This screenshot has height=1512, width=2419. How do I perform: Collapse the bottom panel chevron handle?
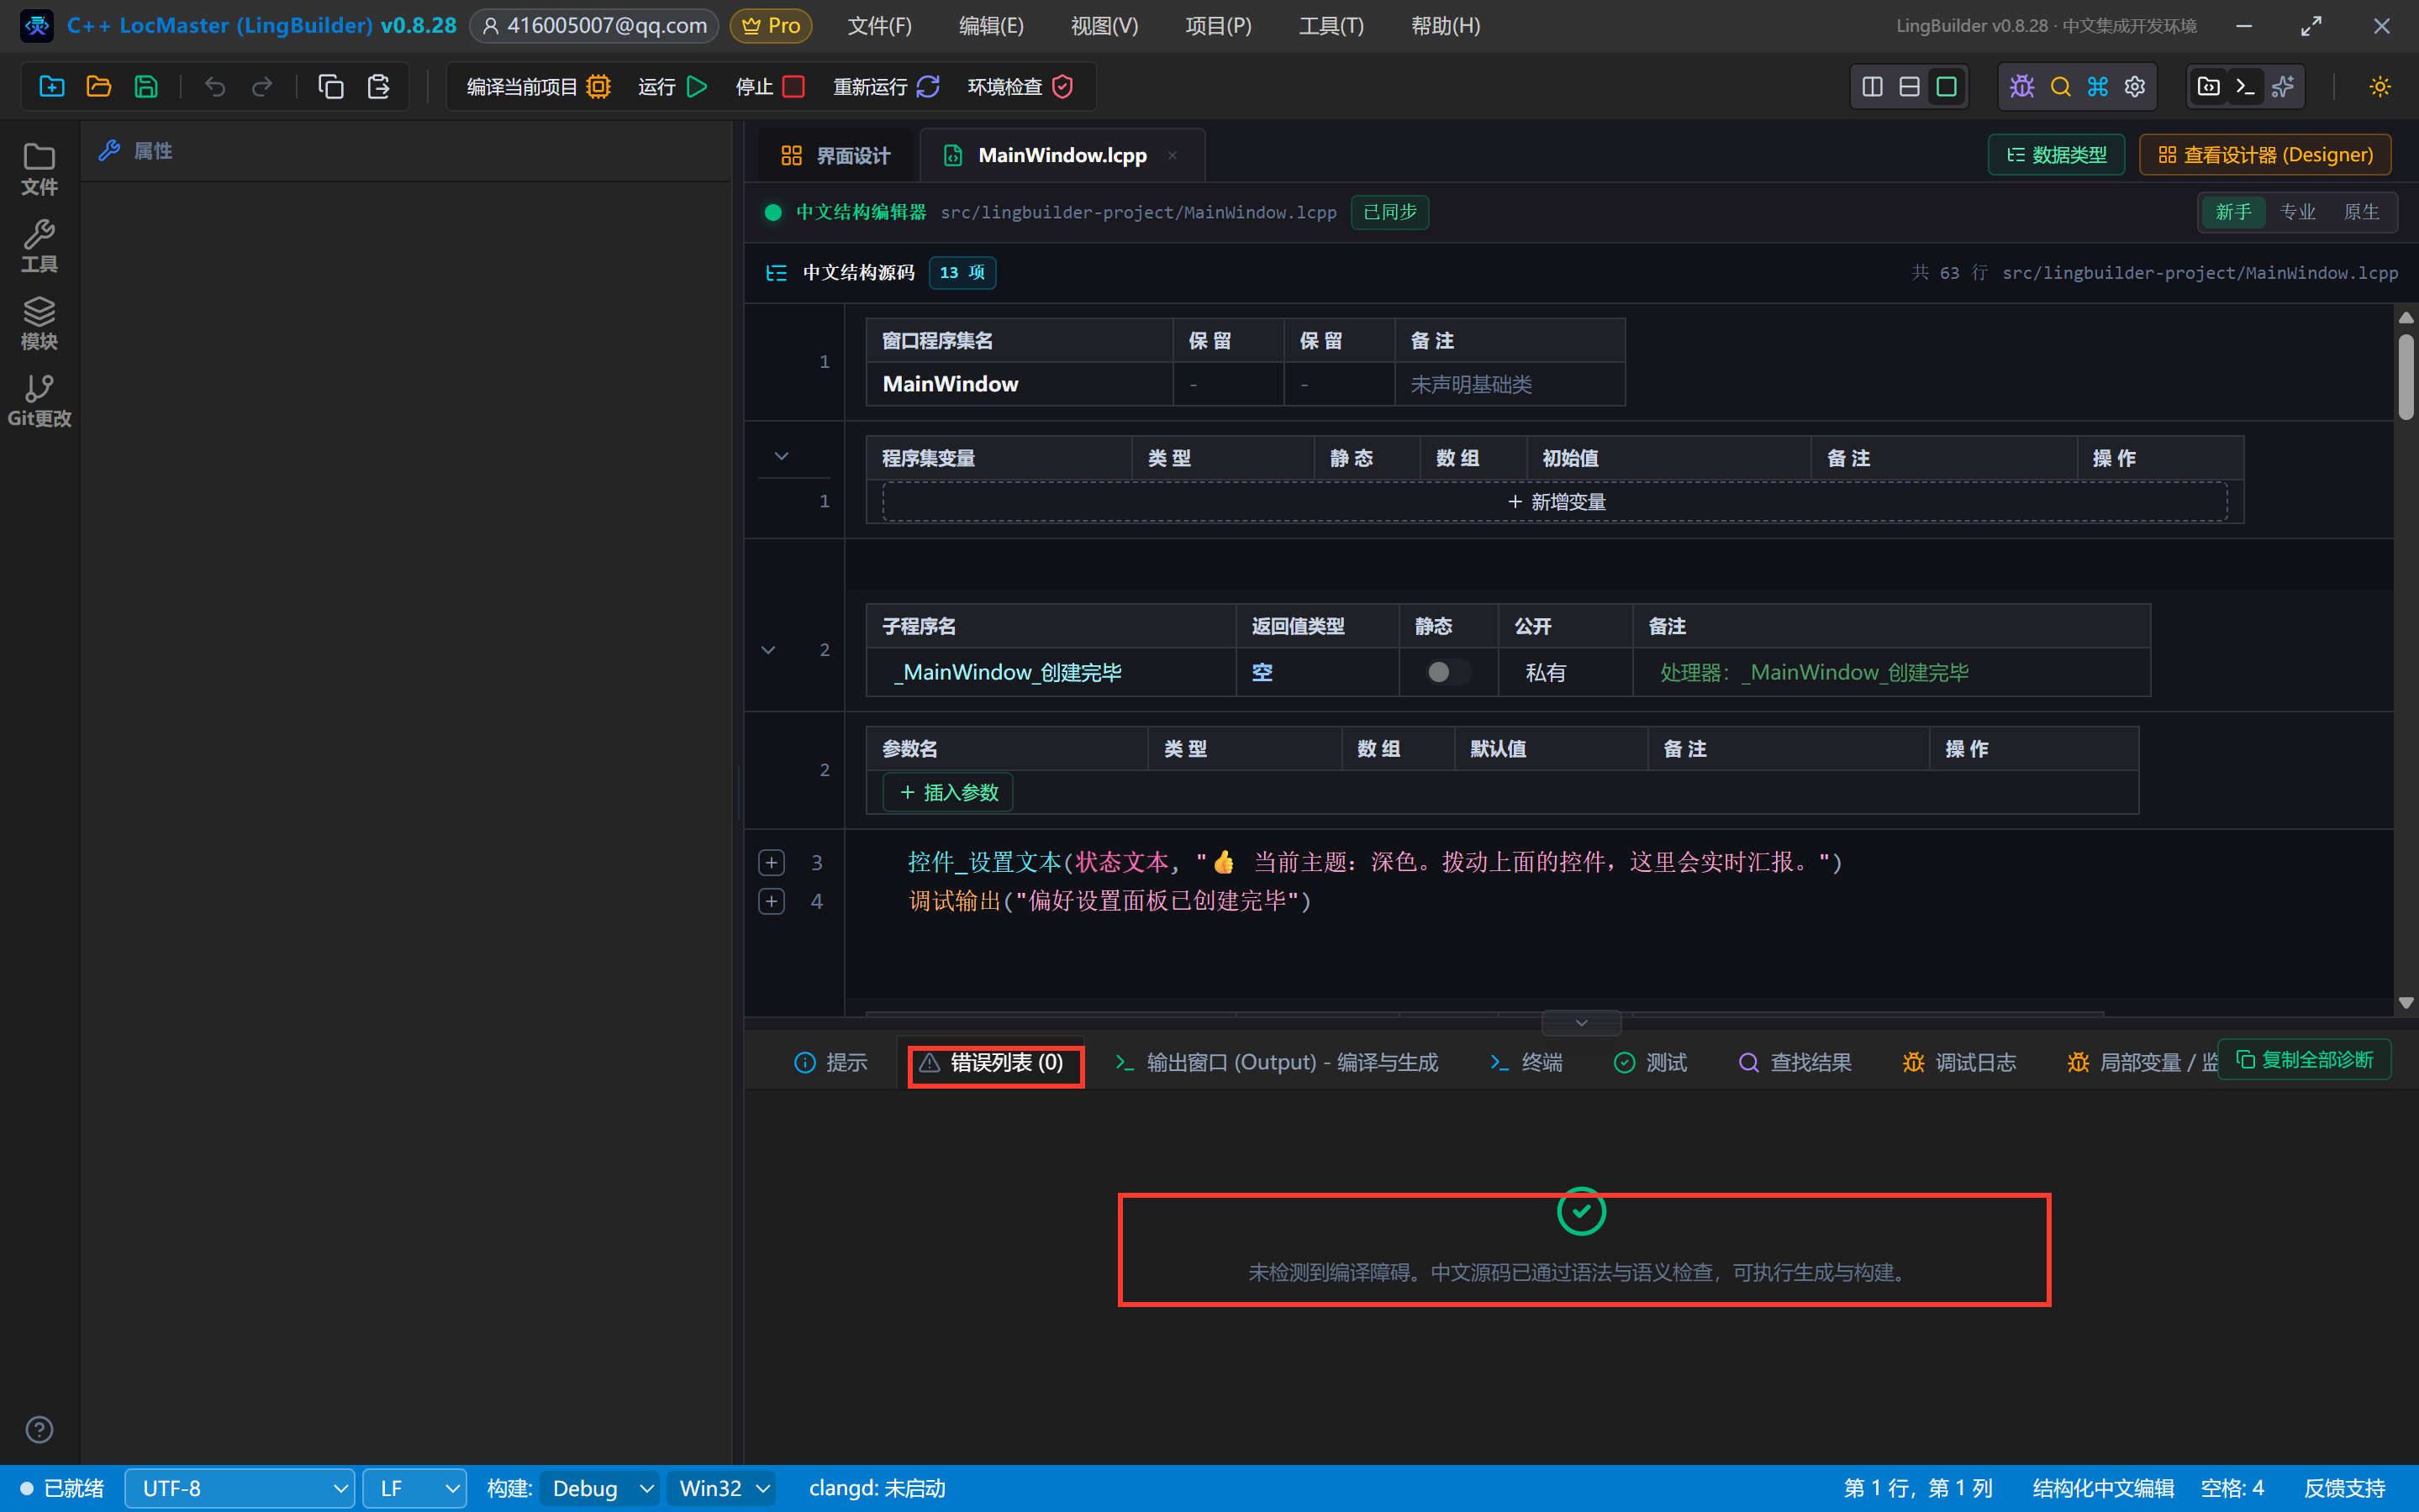(1581, 1022)
